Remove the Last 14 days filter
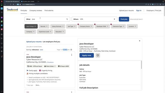The height and width of the screenshot is (93, 165). click(x=35, y=26)
